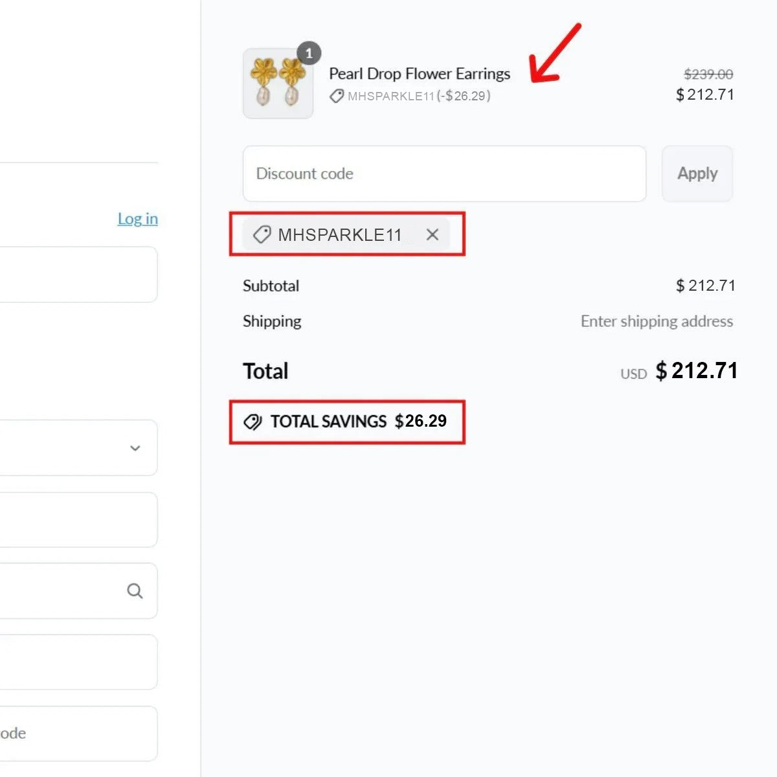Click the Pearl Drop Flower Earrings thumbnail

point(278,84)
